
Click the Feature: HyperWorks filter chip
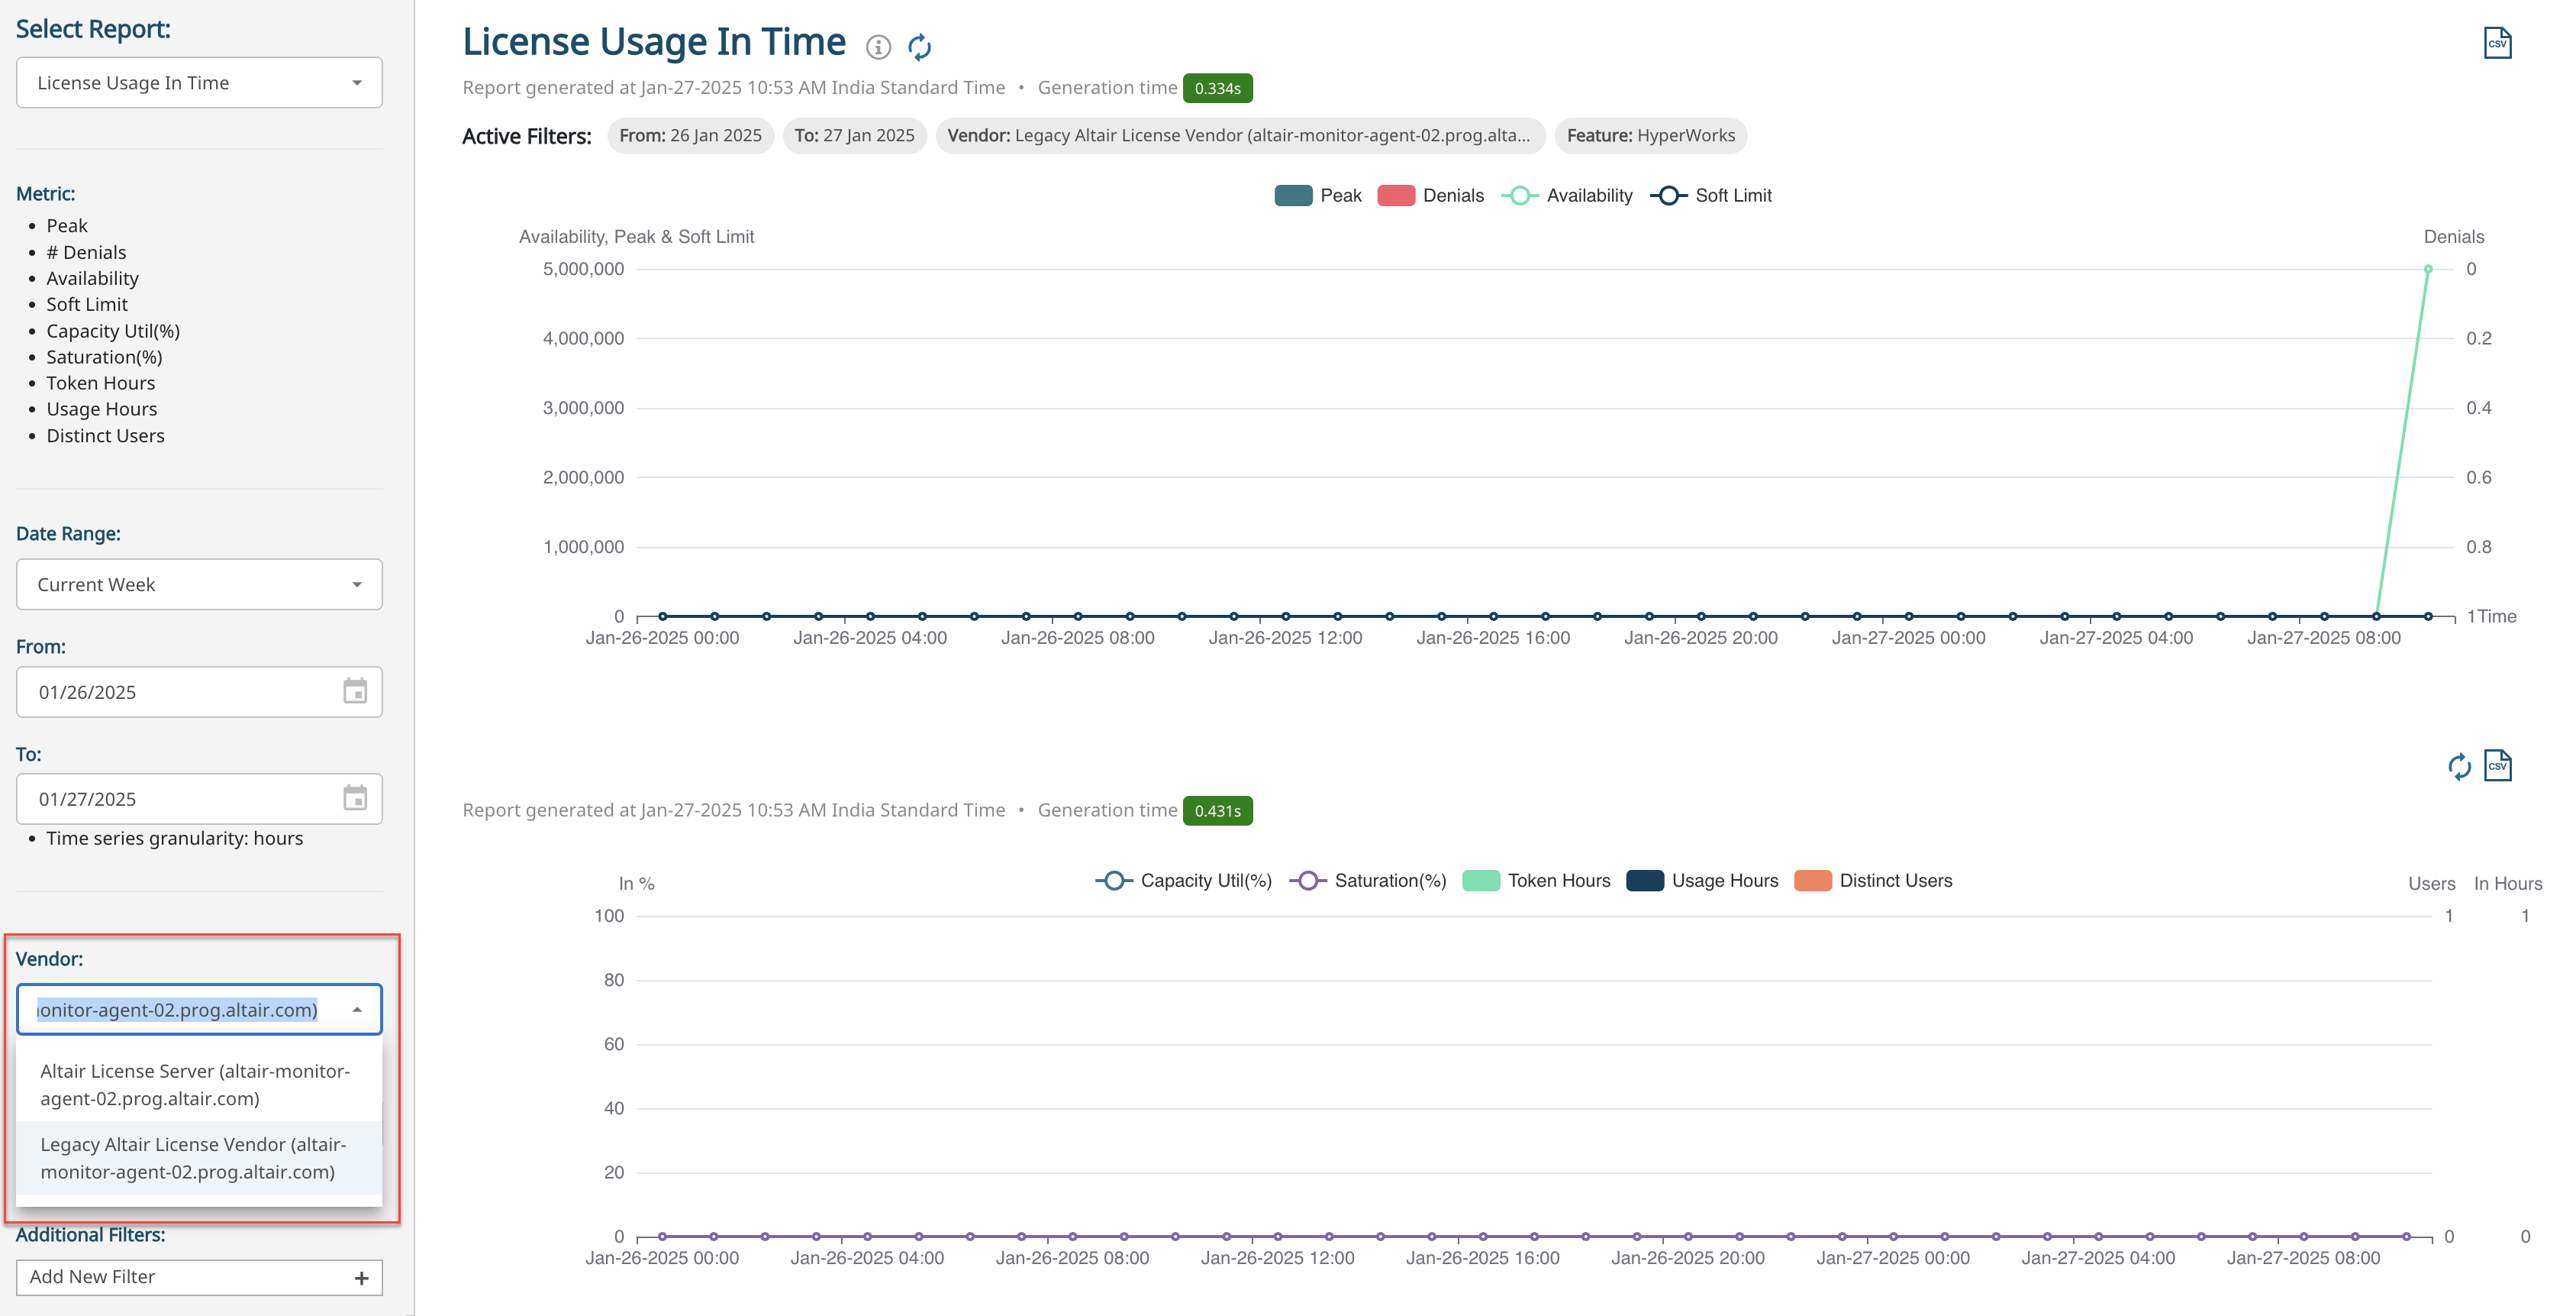click(x=1650, y=136)
